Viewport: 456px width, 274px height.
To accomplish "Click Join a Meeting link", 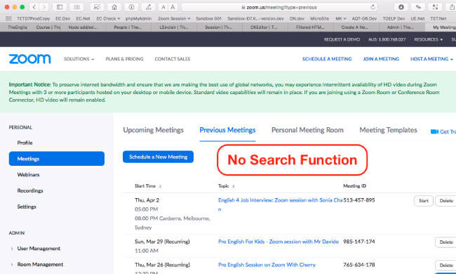I will point(381,59).
